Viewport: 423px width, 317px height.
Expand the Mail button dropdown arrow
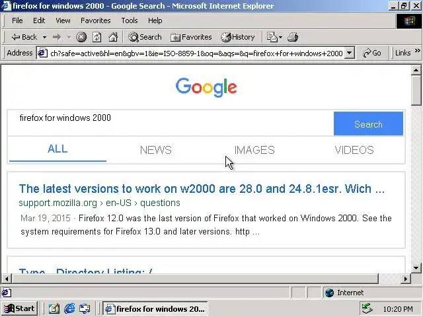coord(280,37)
